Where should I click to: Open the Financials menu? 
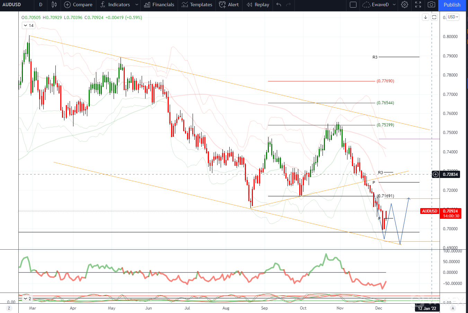click(159, 5)
